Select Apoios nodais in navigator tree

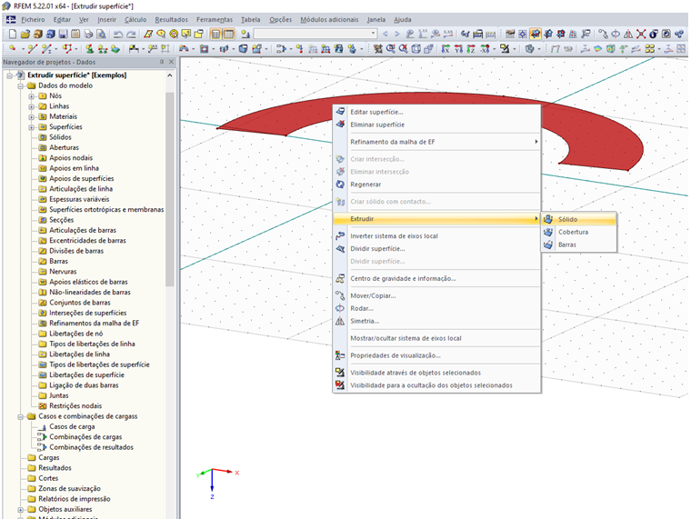(x=71, y=158)
